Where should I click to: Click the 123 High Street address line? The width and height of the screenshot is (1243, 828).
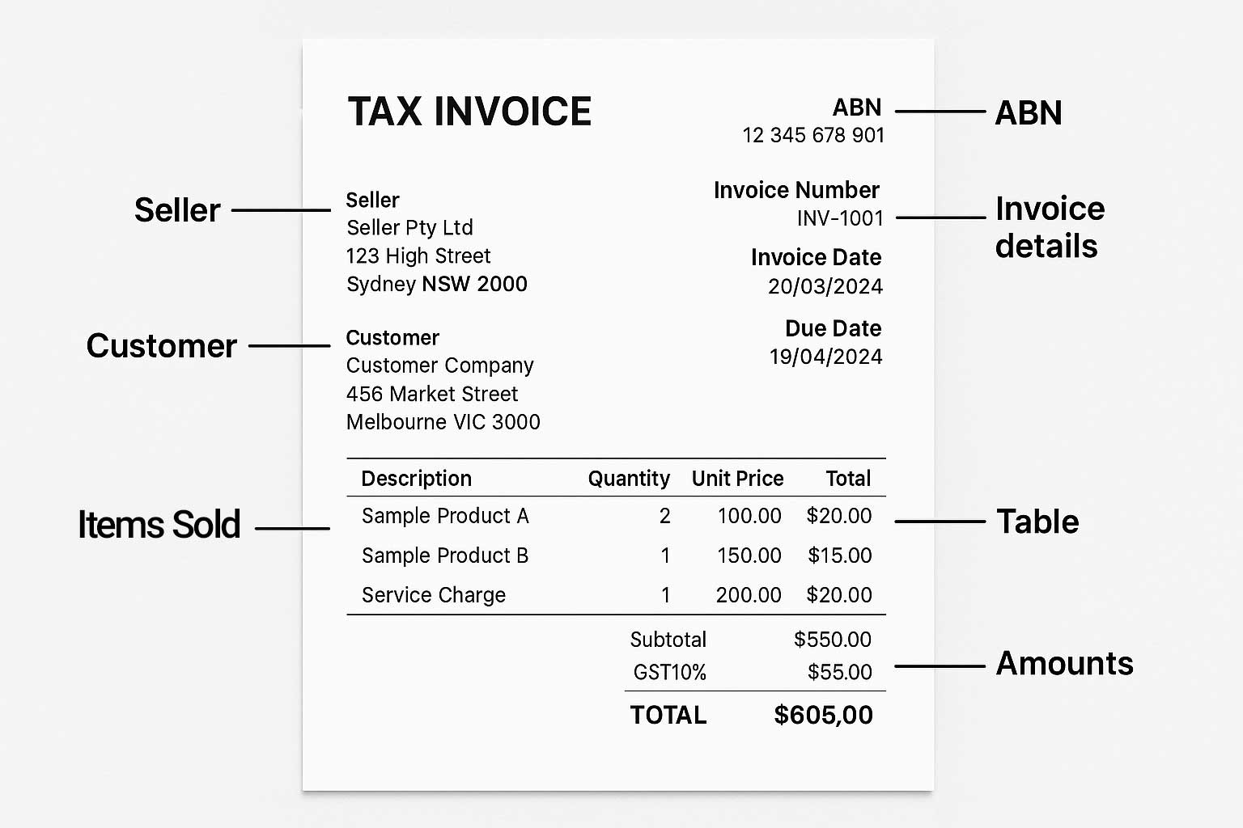(418, 256)
